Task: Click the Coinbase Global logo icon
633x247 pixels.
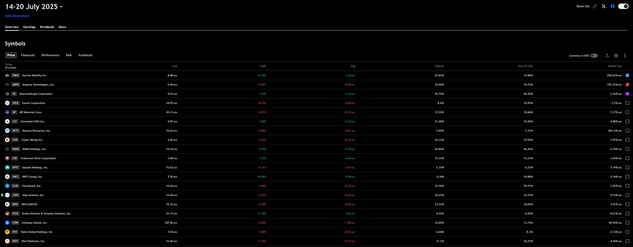Action: [7, 223]
